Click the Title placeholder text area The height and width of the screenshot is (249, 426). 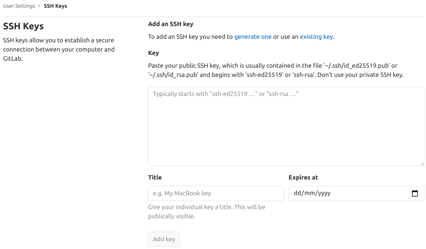click(181, 193)
